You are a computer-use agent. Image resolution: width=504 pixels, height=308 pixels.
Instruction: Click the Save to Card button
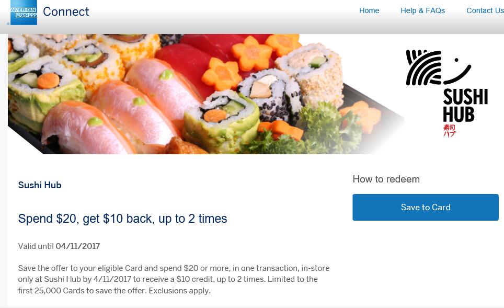coord(425,208)
